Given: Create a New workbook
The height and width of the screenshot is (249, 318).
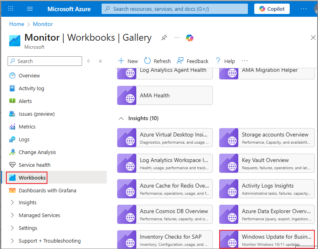Looking at the screenshot, I should point(128,61).
